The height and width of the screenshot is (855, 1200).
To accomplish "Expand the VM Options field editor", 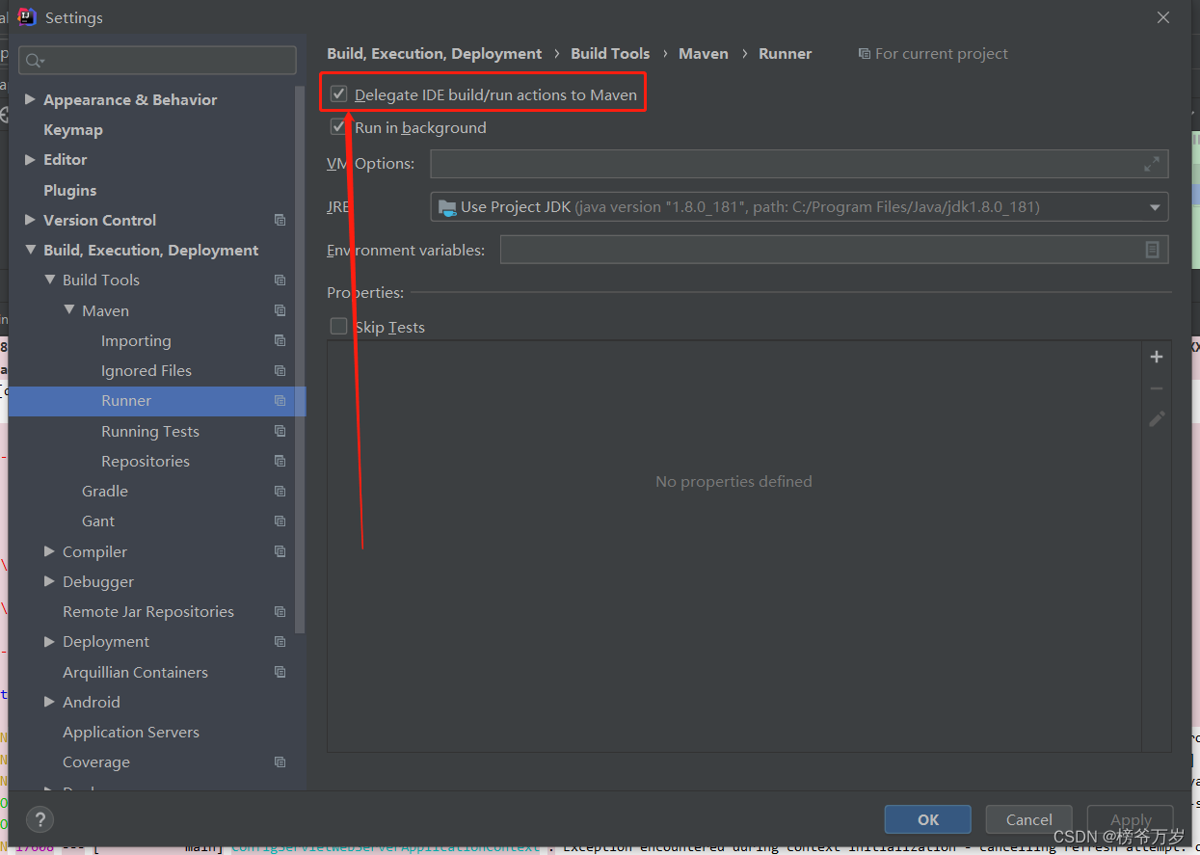I will point(1152,164).
